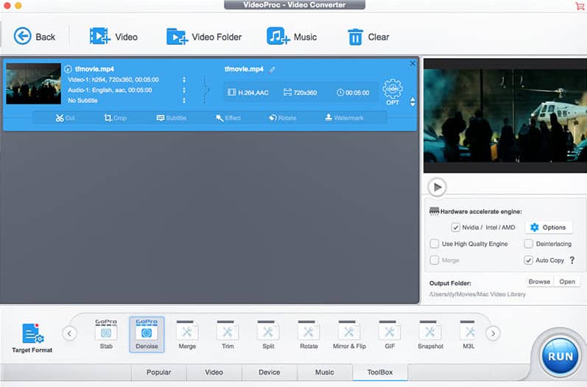Go back using the Back arrow
The image size is (587, 387).
34,37
